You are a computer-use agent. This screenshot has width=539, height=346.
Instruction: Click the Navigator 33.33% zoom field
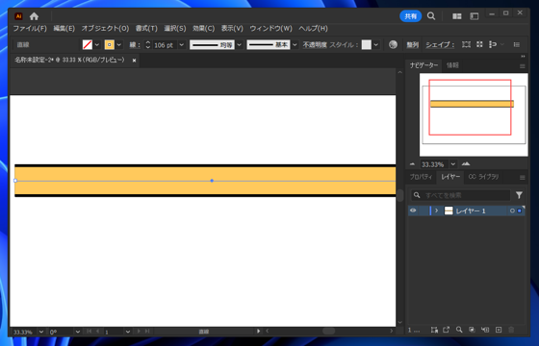point(434,164)
